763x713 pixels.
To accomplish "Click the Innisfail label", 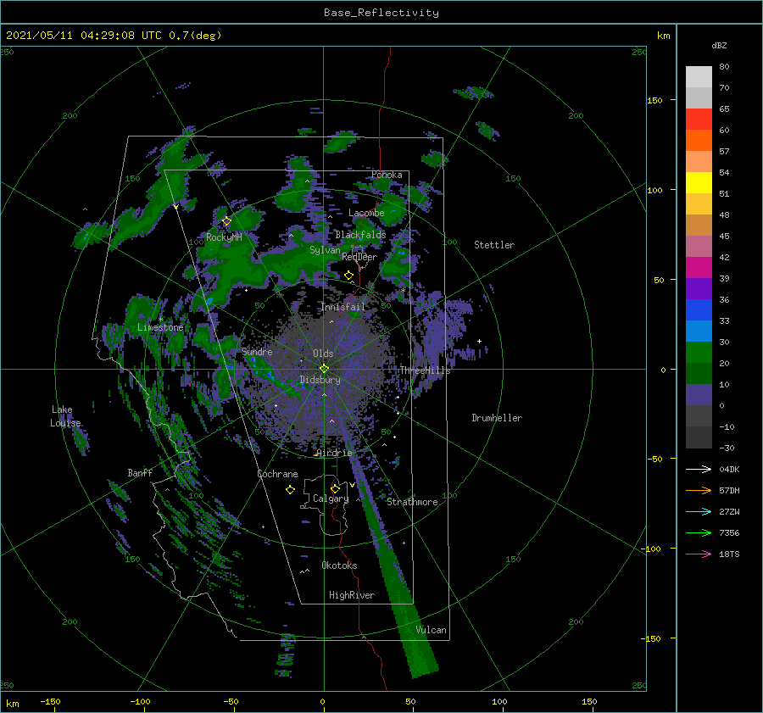I will click(x=343, y=307).
